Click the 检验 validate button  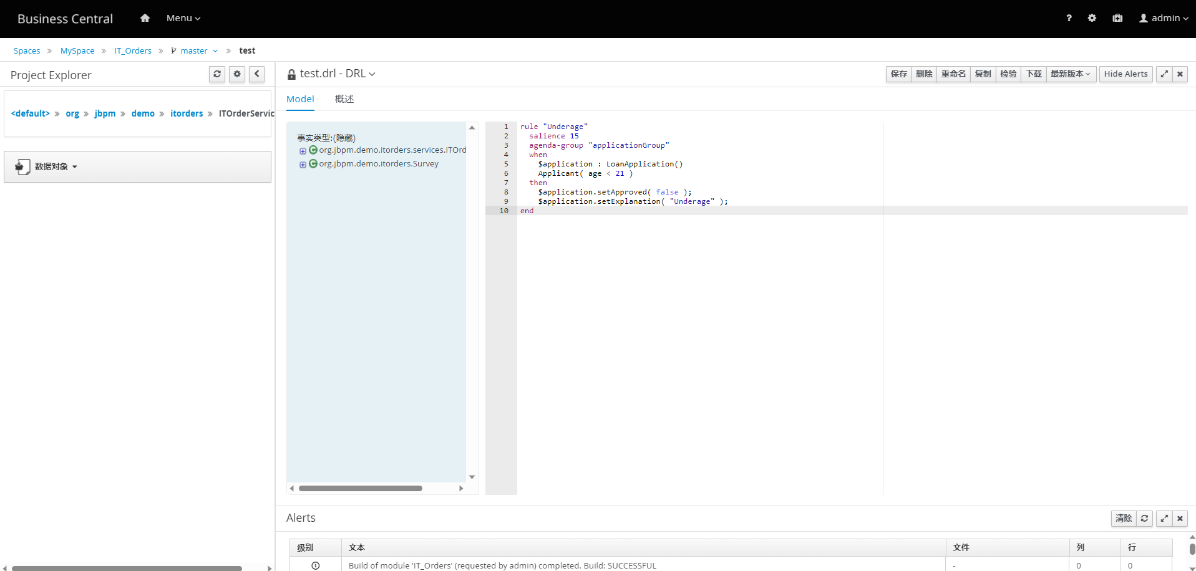(1009, 74)
